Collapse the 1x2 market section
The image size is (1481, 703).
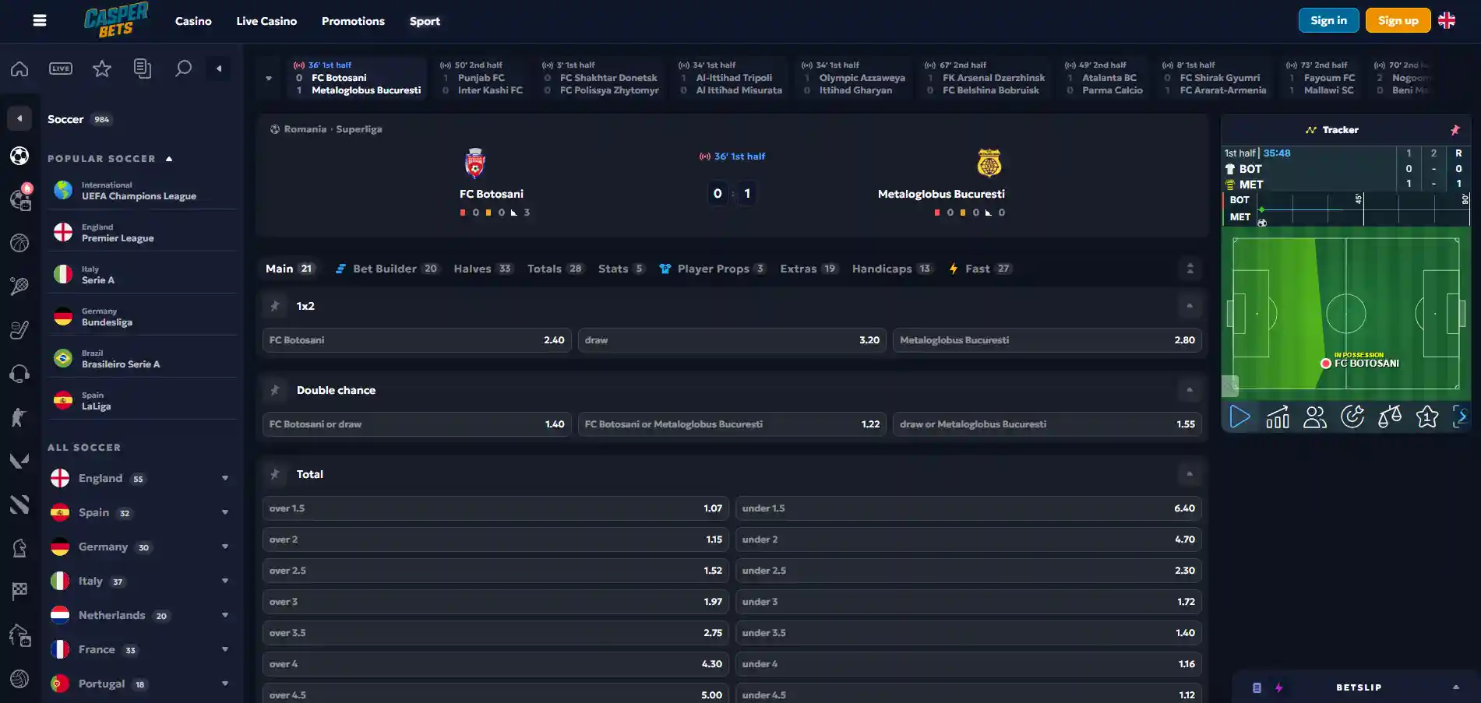click(x=1190, y=306)
